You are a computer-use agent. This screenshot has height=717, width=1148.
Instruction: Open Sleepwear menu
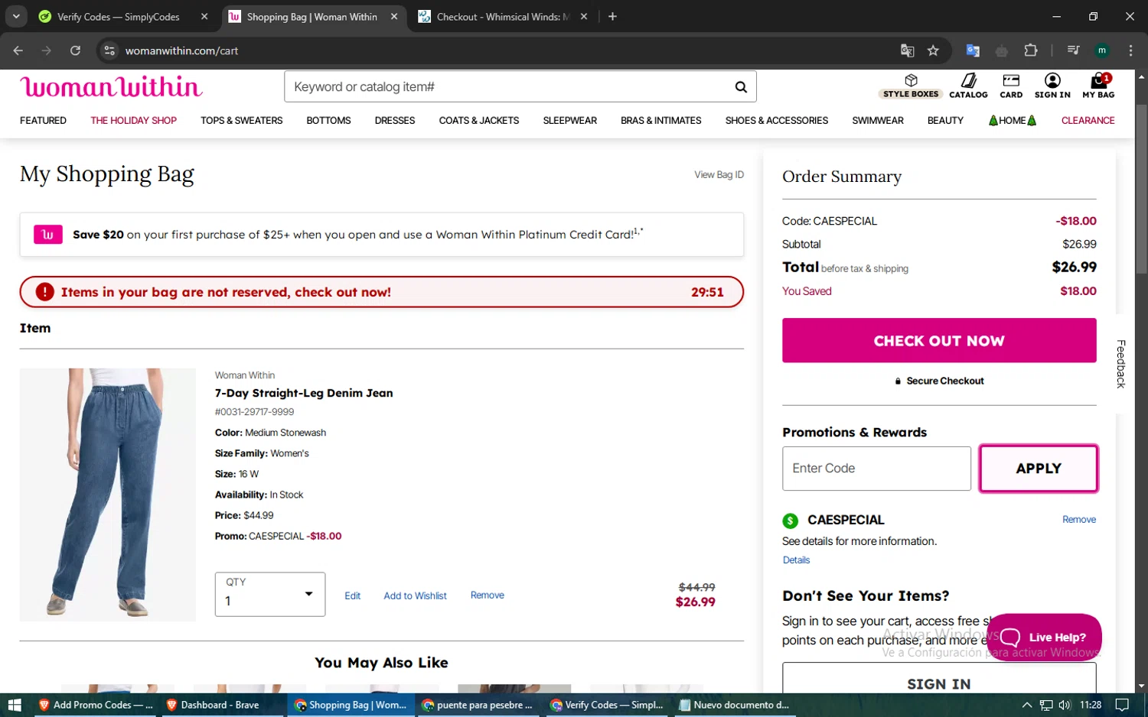point(569,121)
